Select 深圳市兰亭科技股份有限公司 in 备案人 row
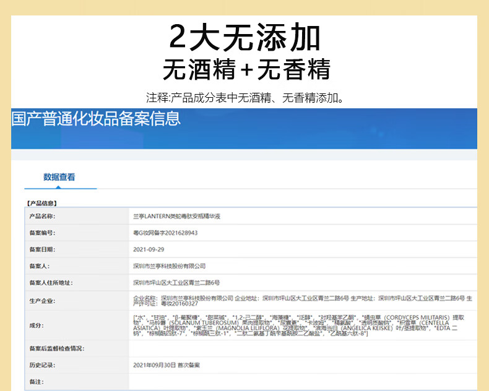Screen dimensions: 489x391 click(x=170, y=266)
